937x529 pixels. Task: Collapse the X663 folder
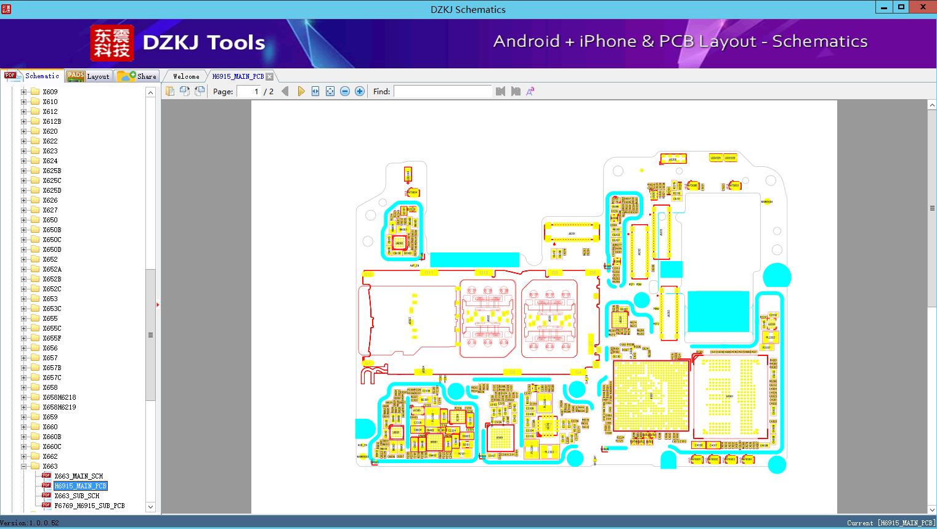23,466
